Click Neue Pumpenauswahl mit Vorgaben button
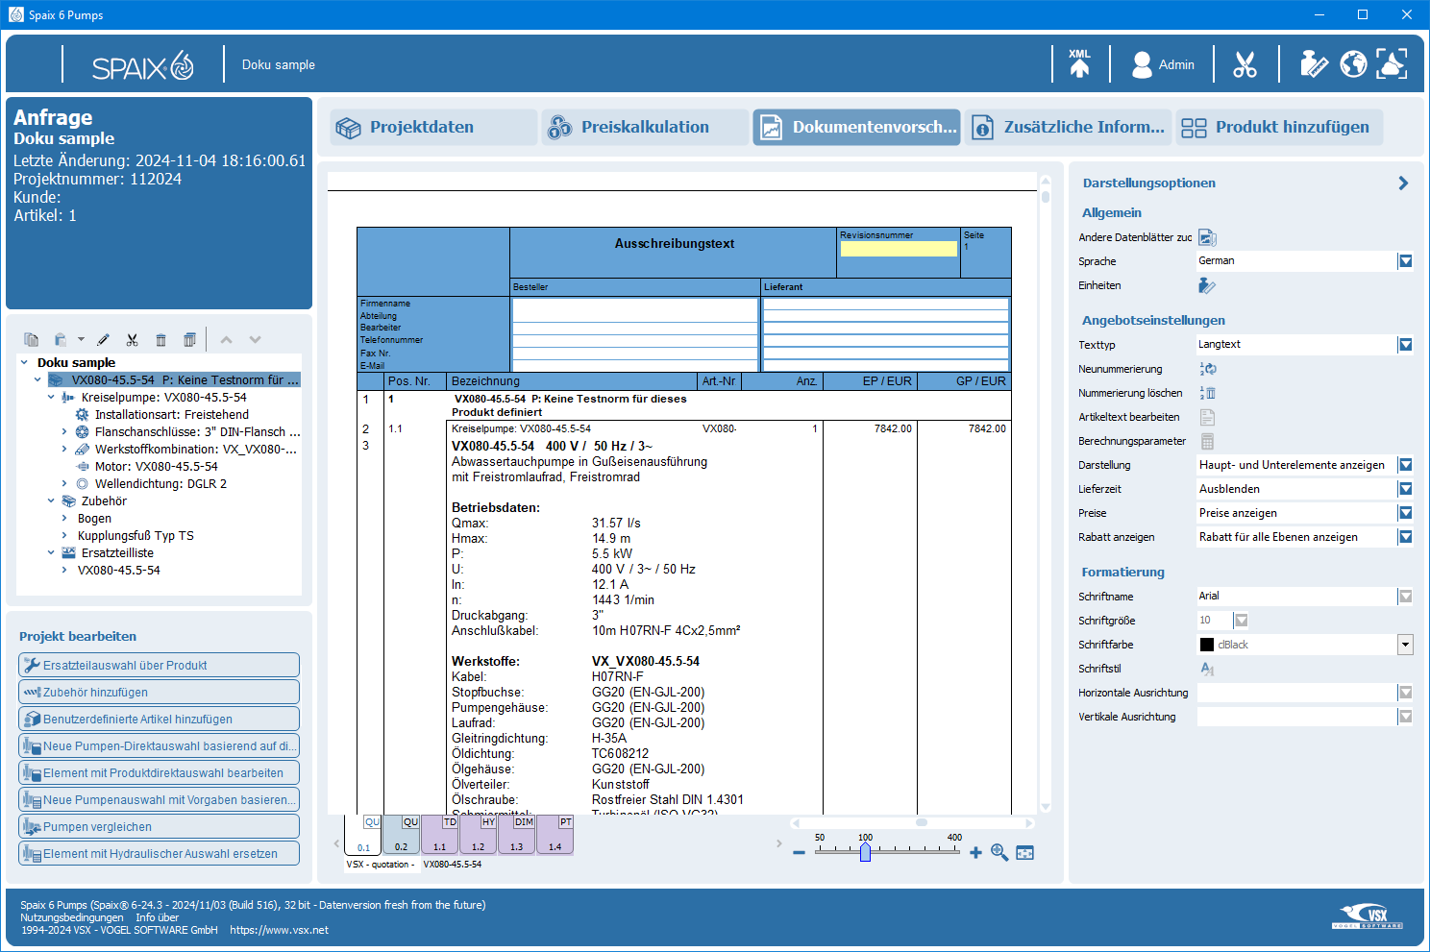Screen dimensions: 1430x952 [159, 799]
